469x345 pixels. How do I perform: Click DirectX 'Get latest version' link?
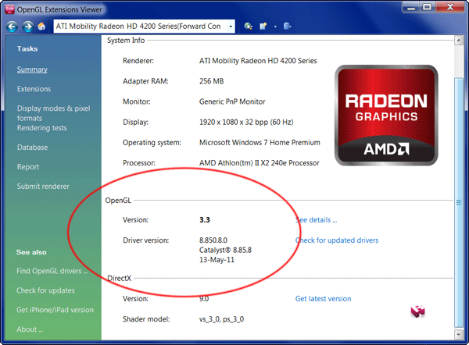323,299
